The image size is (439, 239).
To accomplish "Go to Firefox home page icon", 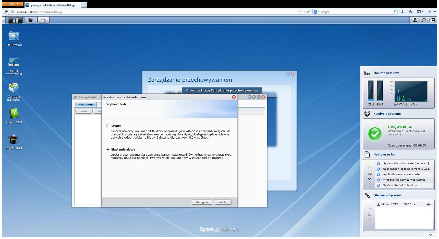I will [411, 12].
